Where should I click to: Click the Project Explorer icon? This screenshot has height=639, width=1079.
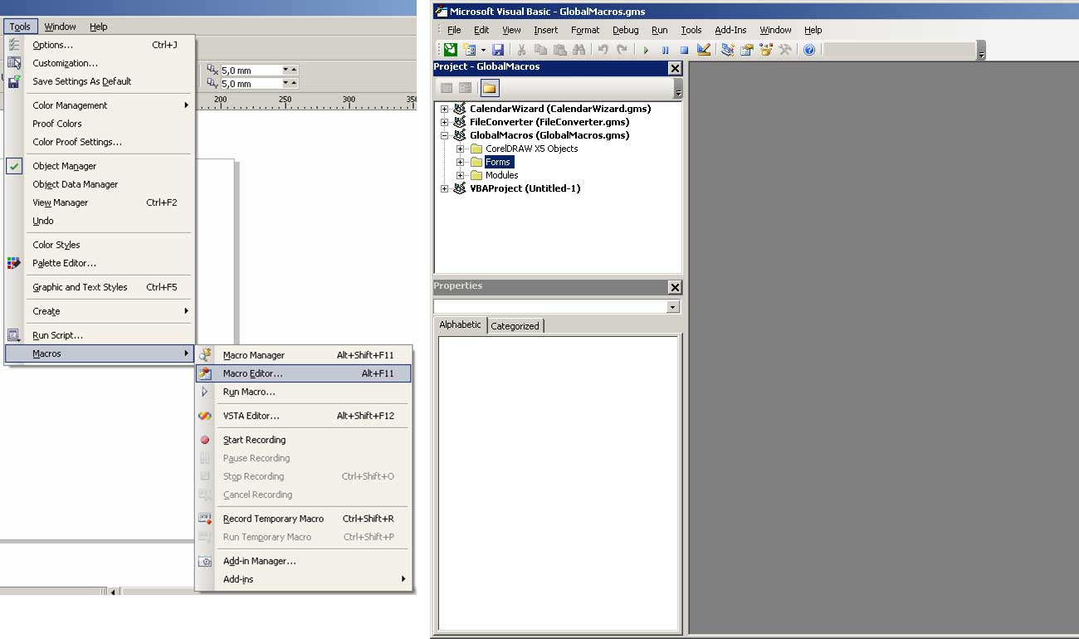point(727,50)
